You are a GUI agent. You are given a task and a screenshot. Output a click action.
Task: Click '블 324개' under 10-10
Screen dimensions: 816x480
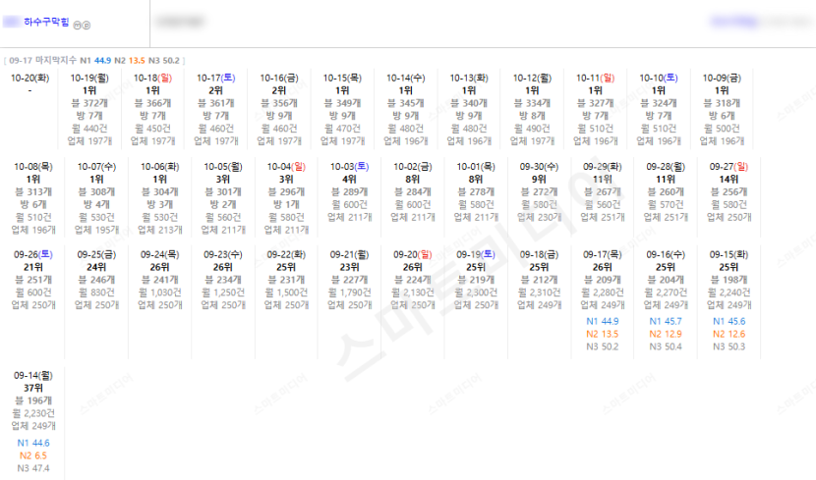pyautogui.click(x=659, y=103)
